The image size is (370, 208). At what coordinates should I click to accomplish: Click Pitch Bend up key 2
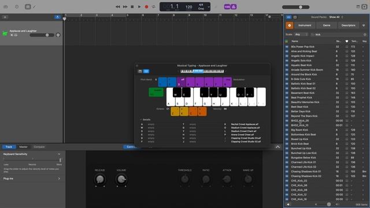click(172, 82)
